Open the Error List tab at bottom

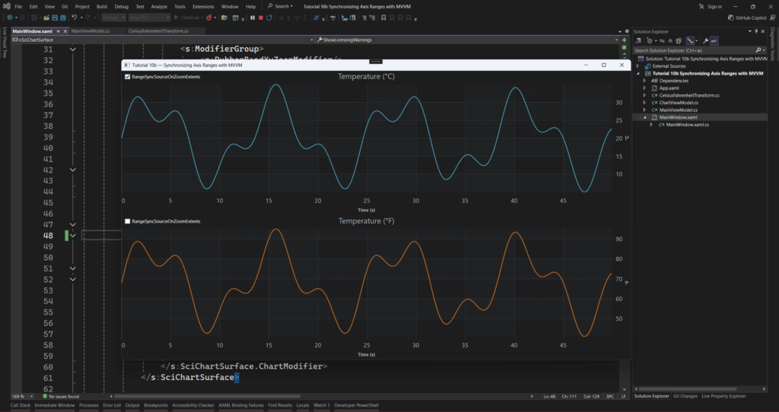[112, 405]
